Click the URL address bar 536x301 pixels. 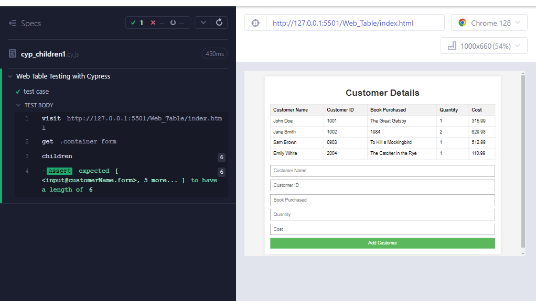355,23
